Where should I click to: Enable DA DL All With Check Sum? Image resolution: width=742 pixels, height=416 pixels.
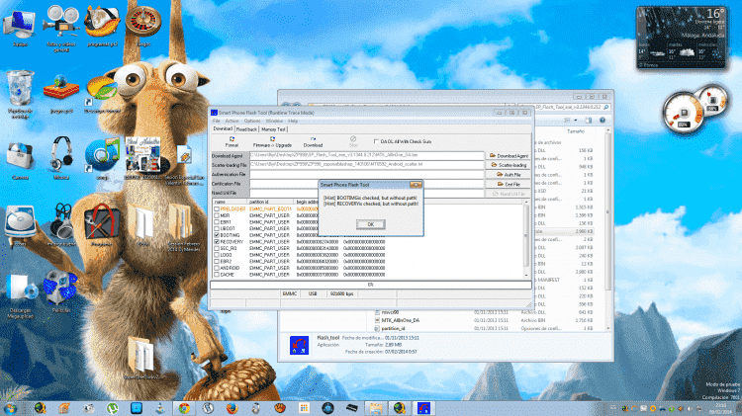coord(376,141)
